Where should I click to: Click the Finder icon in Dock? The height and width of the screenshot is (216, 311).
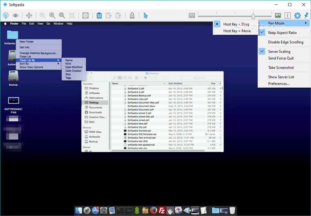tap(79, 210)
